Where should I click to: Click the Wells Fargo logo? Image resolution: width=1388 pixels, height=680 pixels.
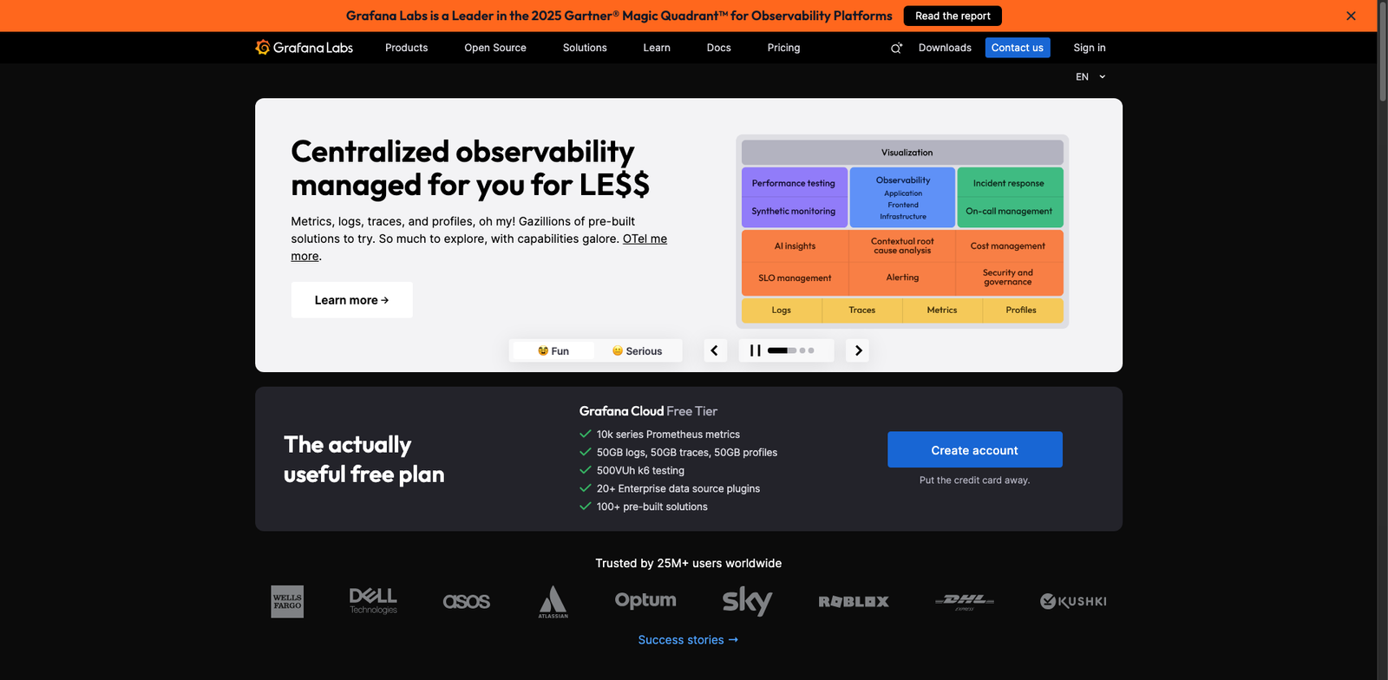287,601
